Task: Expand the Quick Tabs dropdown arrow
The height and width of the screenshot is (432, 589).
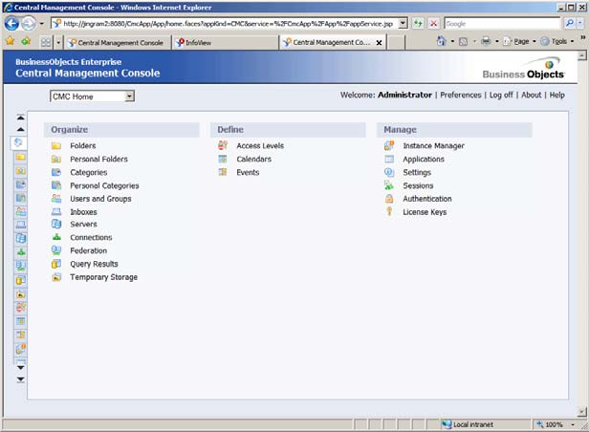Action: coord(57,42)
